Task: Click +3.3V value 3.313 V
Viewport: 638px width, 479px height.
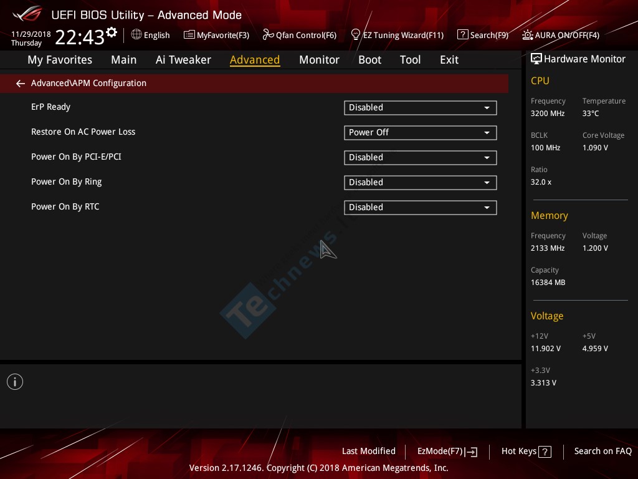Action: (543, 383)
